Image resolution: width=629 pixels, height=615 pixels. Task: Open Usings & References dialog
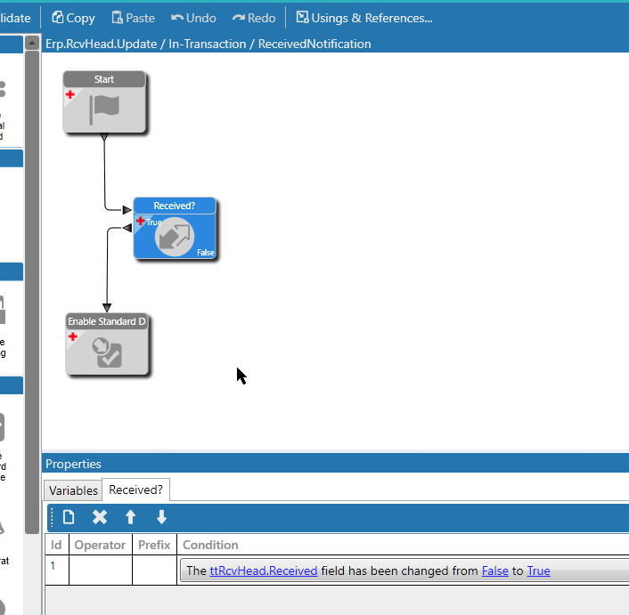[x=364, y=18]
